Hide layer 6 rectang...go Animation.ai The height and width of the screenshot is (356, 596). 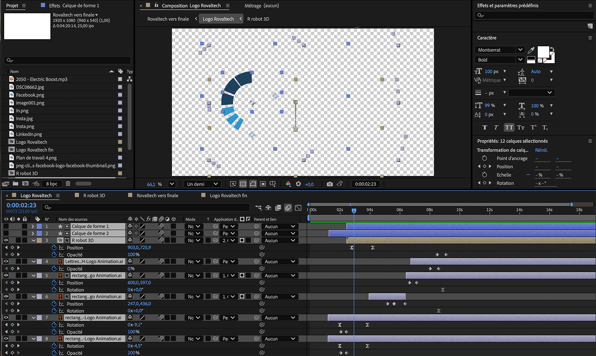tap(6, 297)
